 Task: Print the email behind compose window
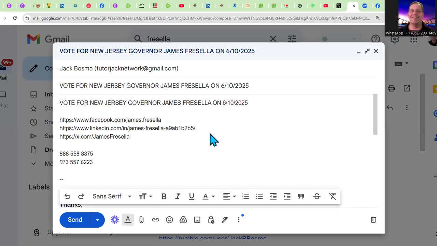pos(391,88)
